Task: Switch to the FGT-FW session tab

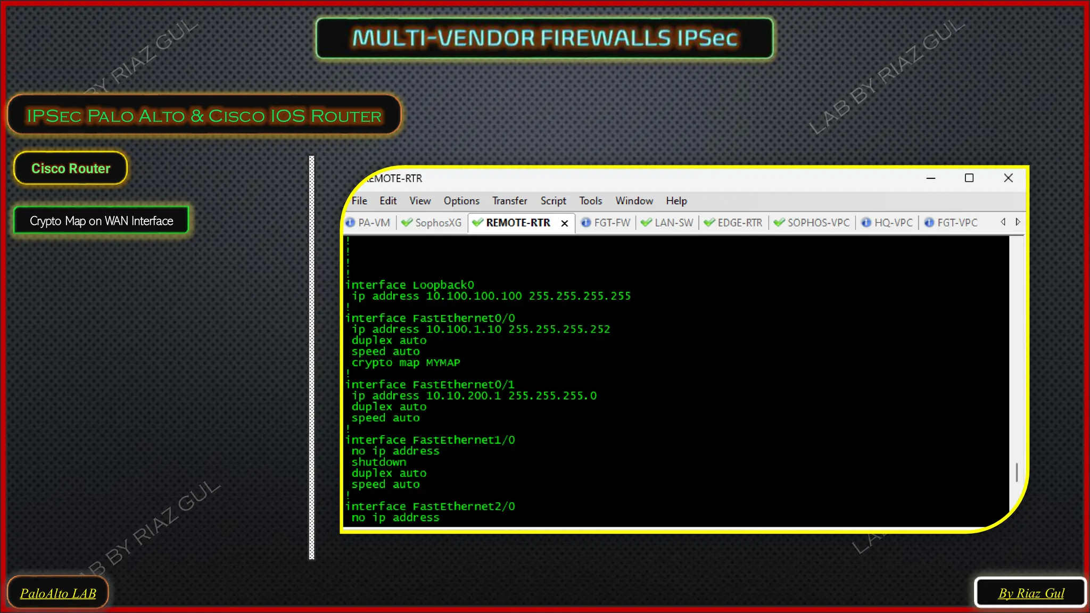Action: click(606, 222)
